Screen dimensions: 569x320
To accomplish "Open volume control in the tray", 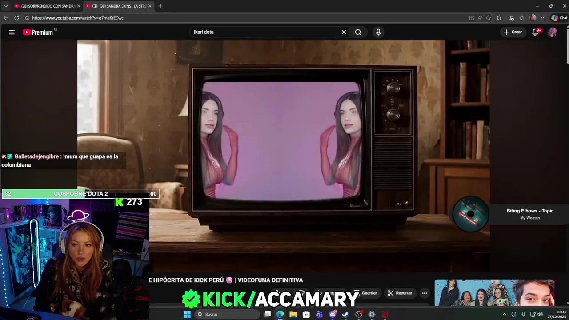I will [x=540, y=314].
